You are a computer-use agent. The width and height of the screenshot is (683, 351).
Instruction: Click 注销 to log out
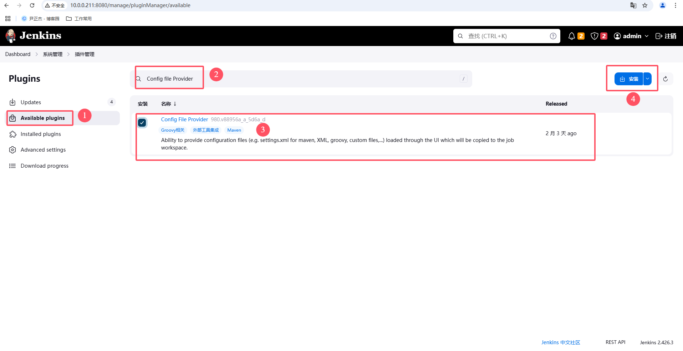pos(666,36)
